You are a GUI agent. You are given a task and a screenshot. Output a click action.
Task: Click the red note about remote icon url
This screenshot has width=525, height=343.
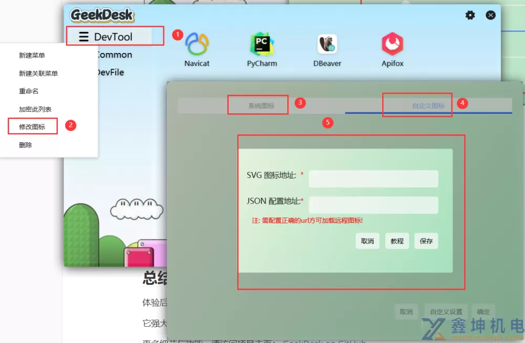click(x=307, y=220)
